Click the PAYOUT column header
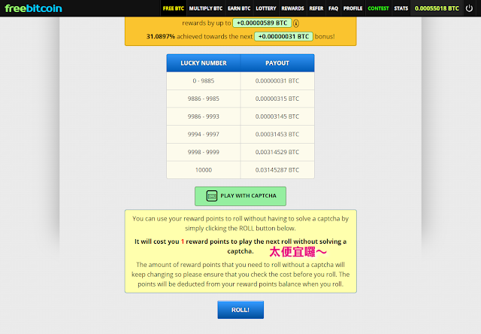This screenshot has height=334, width=481. coord(277,63)
